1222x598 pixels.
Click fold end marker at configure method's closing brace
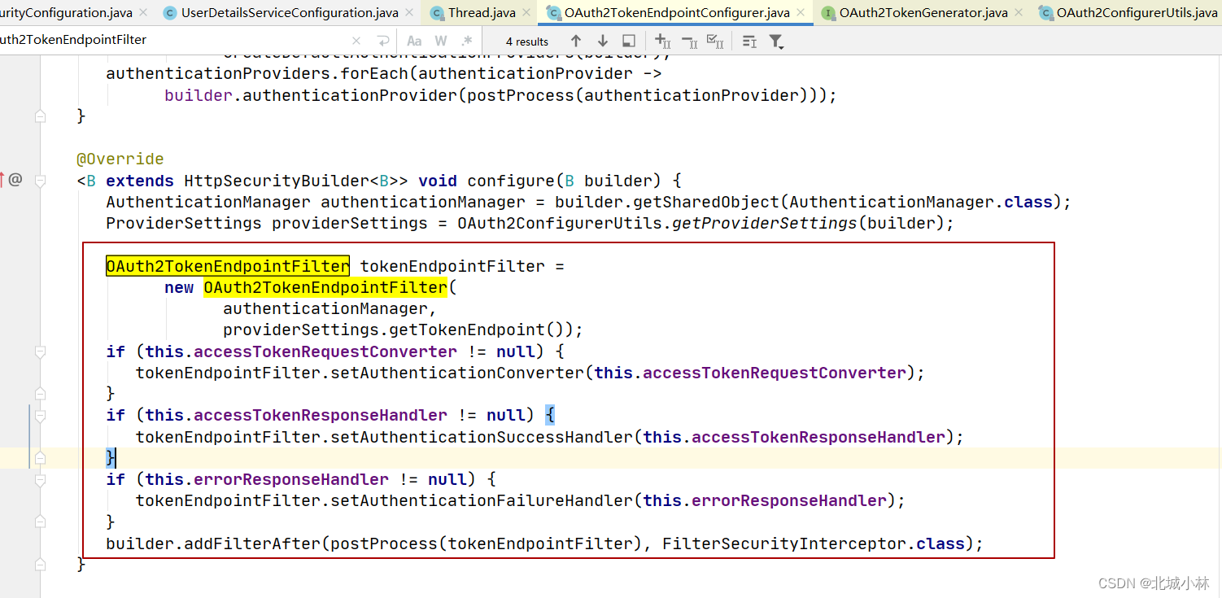[40, 564]
